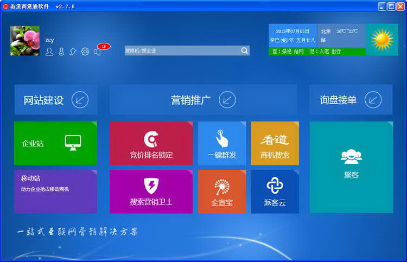Image resolution: width=407 pixels, height=262 pixels.
Task: Open the purple 移动站 tile
Action: coord(55,191)
